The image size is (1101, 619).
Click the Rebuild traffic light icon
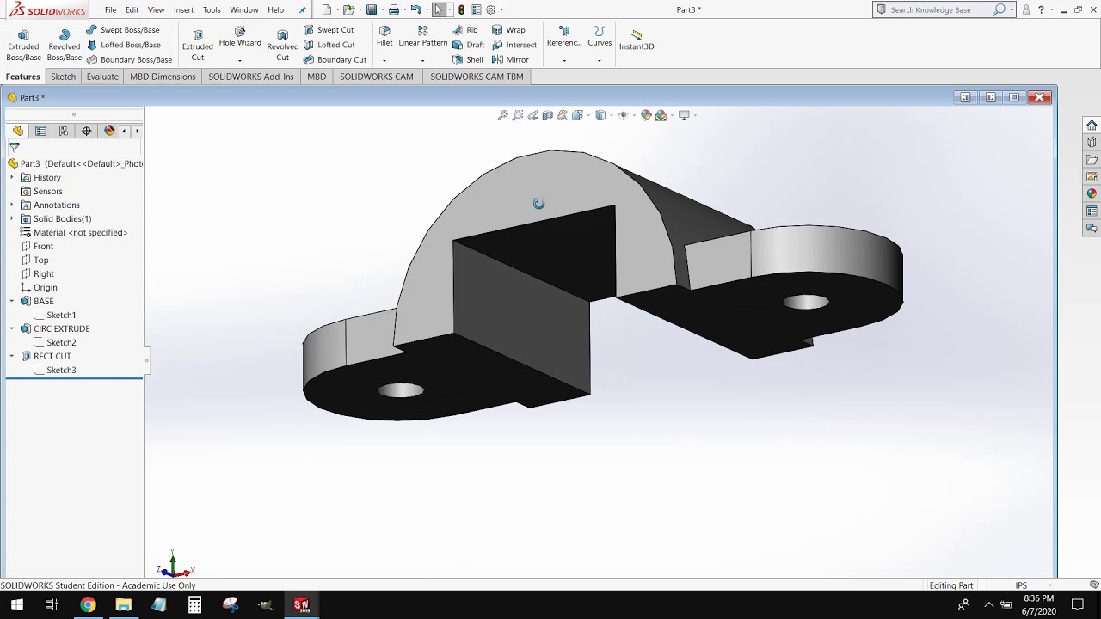click(462, 9)
